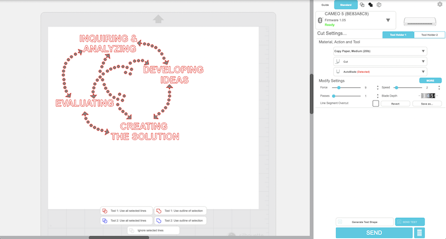Click the Fill cut mode icon

pyautogui.click(x=370, y=4)
